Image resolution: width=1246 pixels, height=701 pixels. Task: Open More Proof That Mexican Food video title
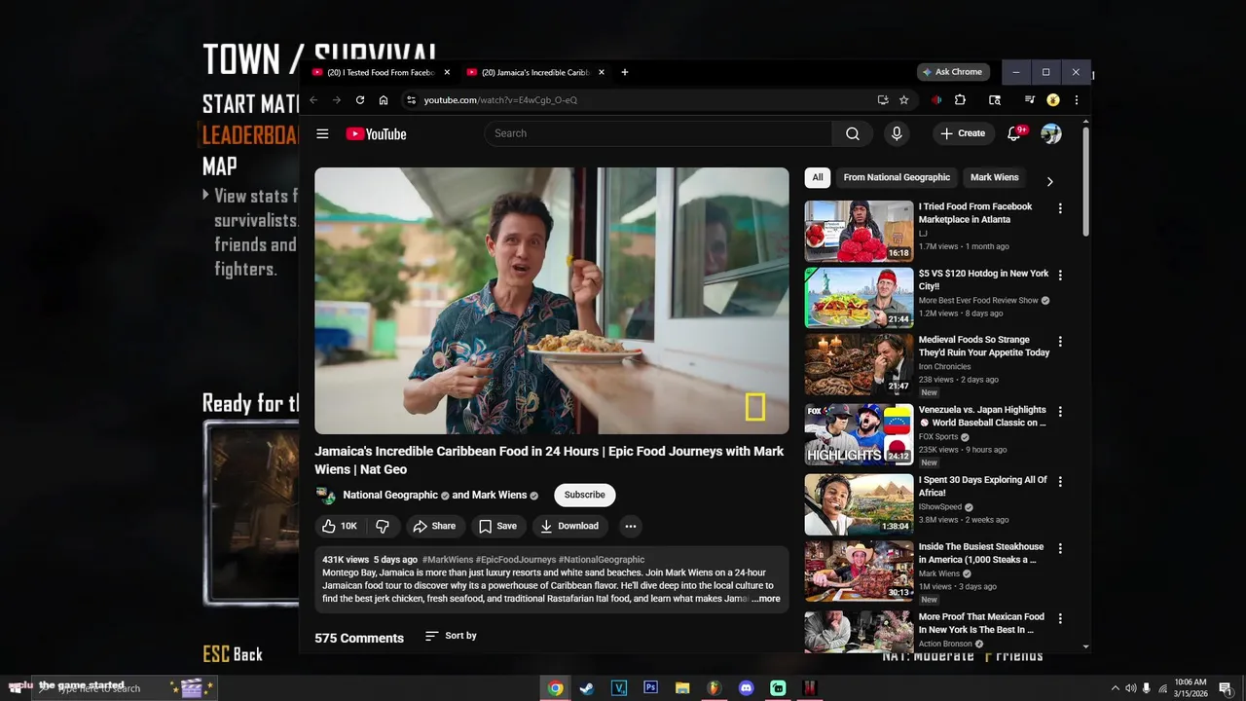981,623
